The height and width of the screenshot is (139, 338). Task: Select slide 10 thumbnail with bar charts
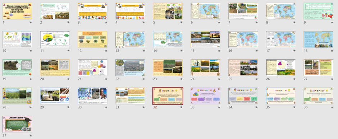pyautogui.click(x=17, y=40)
